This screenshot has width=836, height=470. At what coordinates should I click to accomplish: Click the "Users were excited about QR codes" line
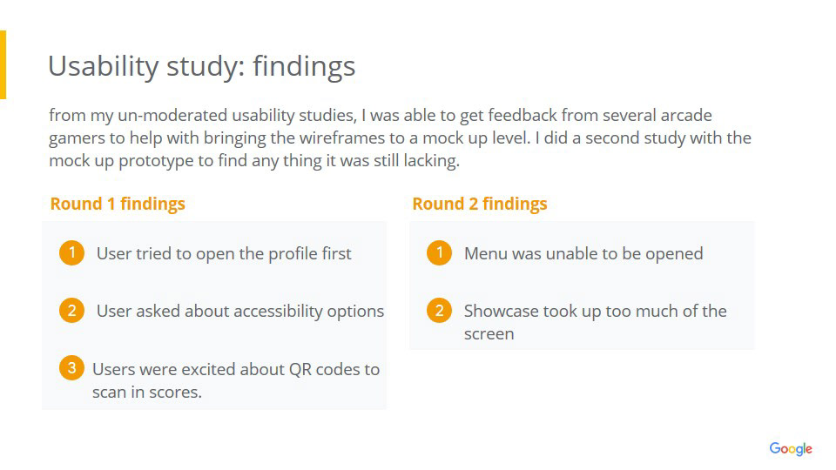(236, 369)
